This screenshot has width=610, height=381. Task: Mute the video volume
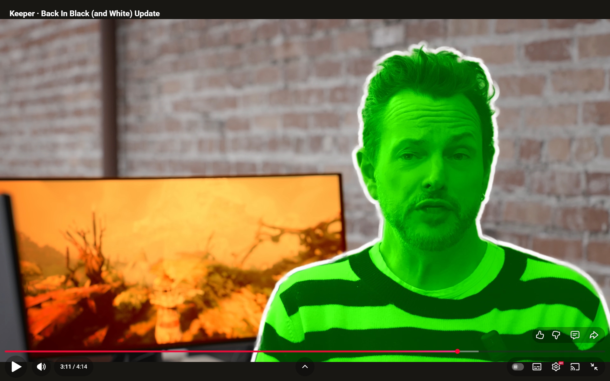point(41,367)
